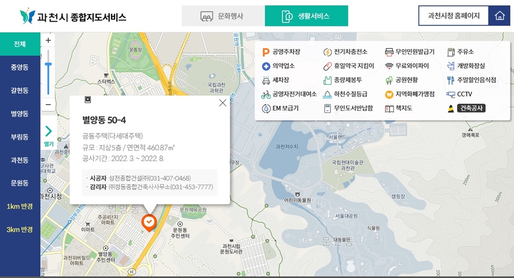Viewport: 514px width, 278px height.
Task: Open city hall homepage via home icon
Action: click(x=499, y=16)
